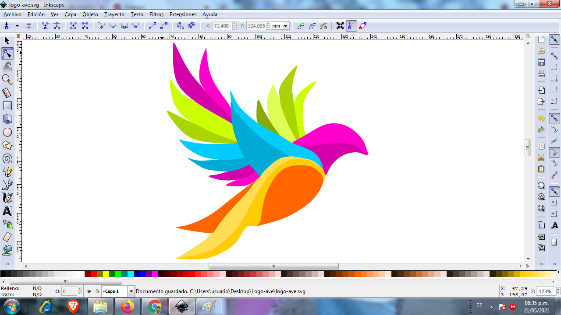561x315 pixels.
Task: Click the Import file icon
Action: click(541, 90)
